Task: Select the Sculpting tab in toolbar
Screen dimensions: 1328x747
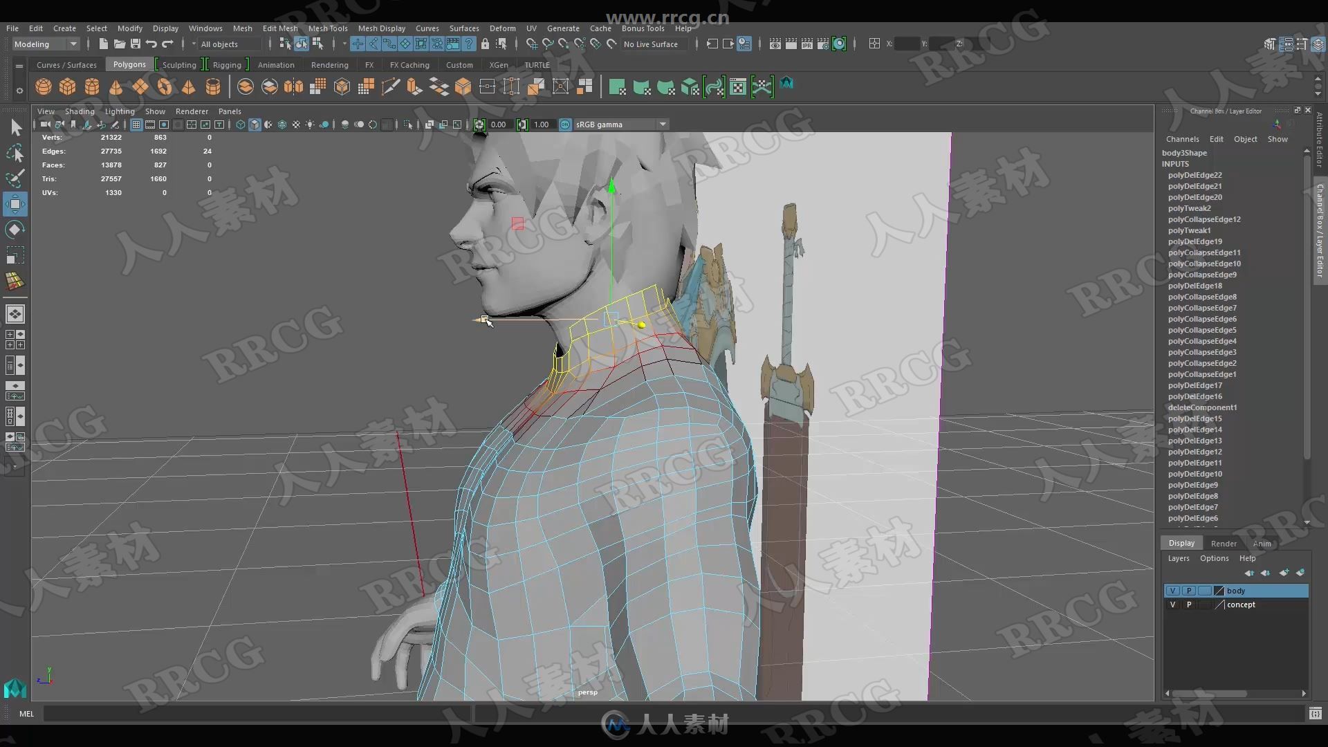Action: point(178,64)
